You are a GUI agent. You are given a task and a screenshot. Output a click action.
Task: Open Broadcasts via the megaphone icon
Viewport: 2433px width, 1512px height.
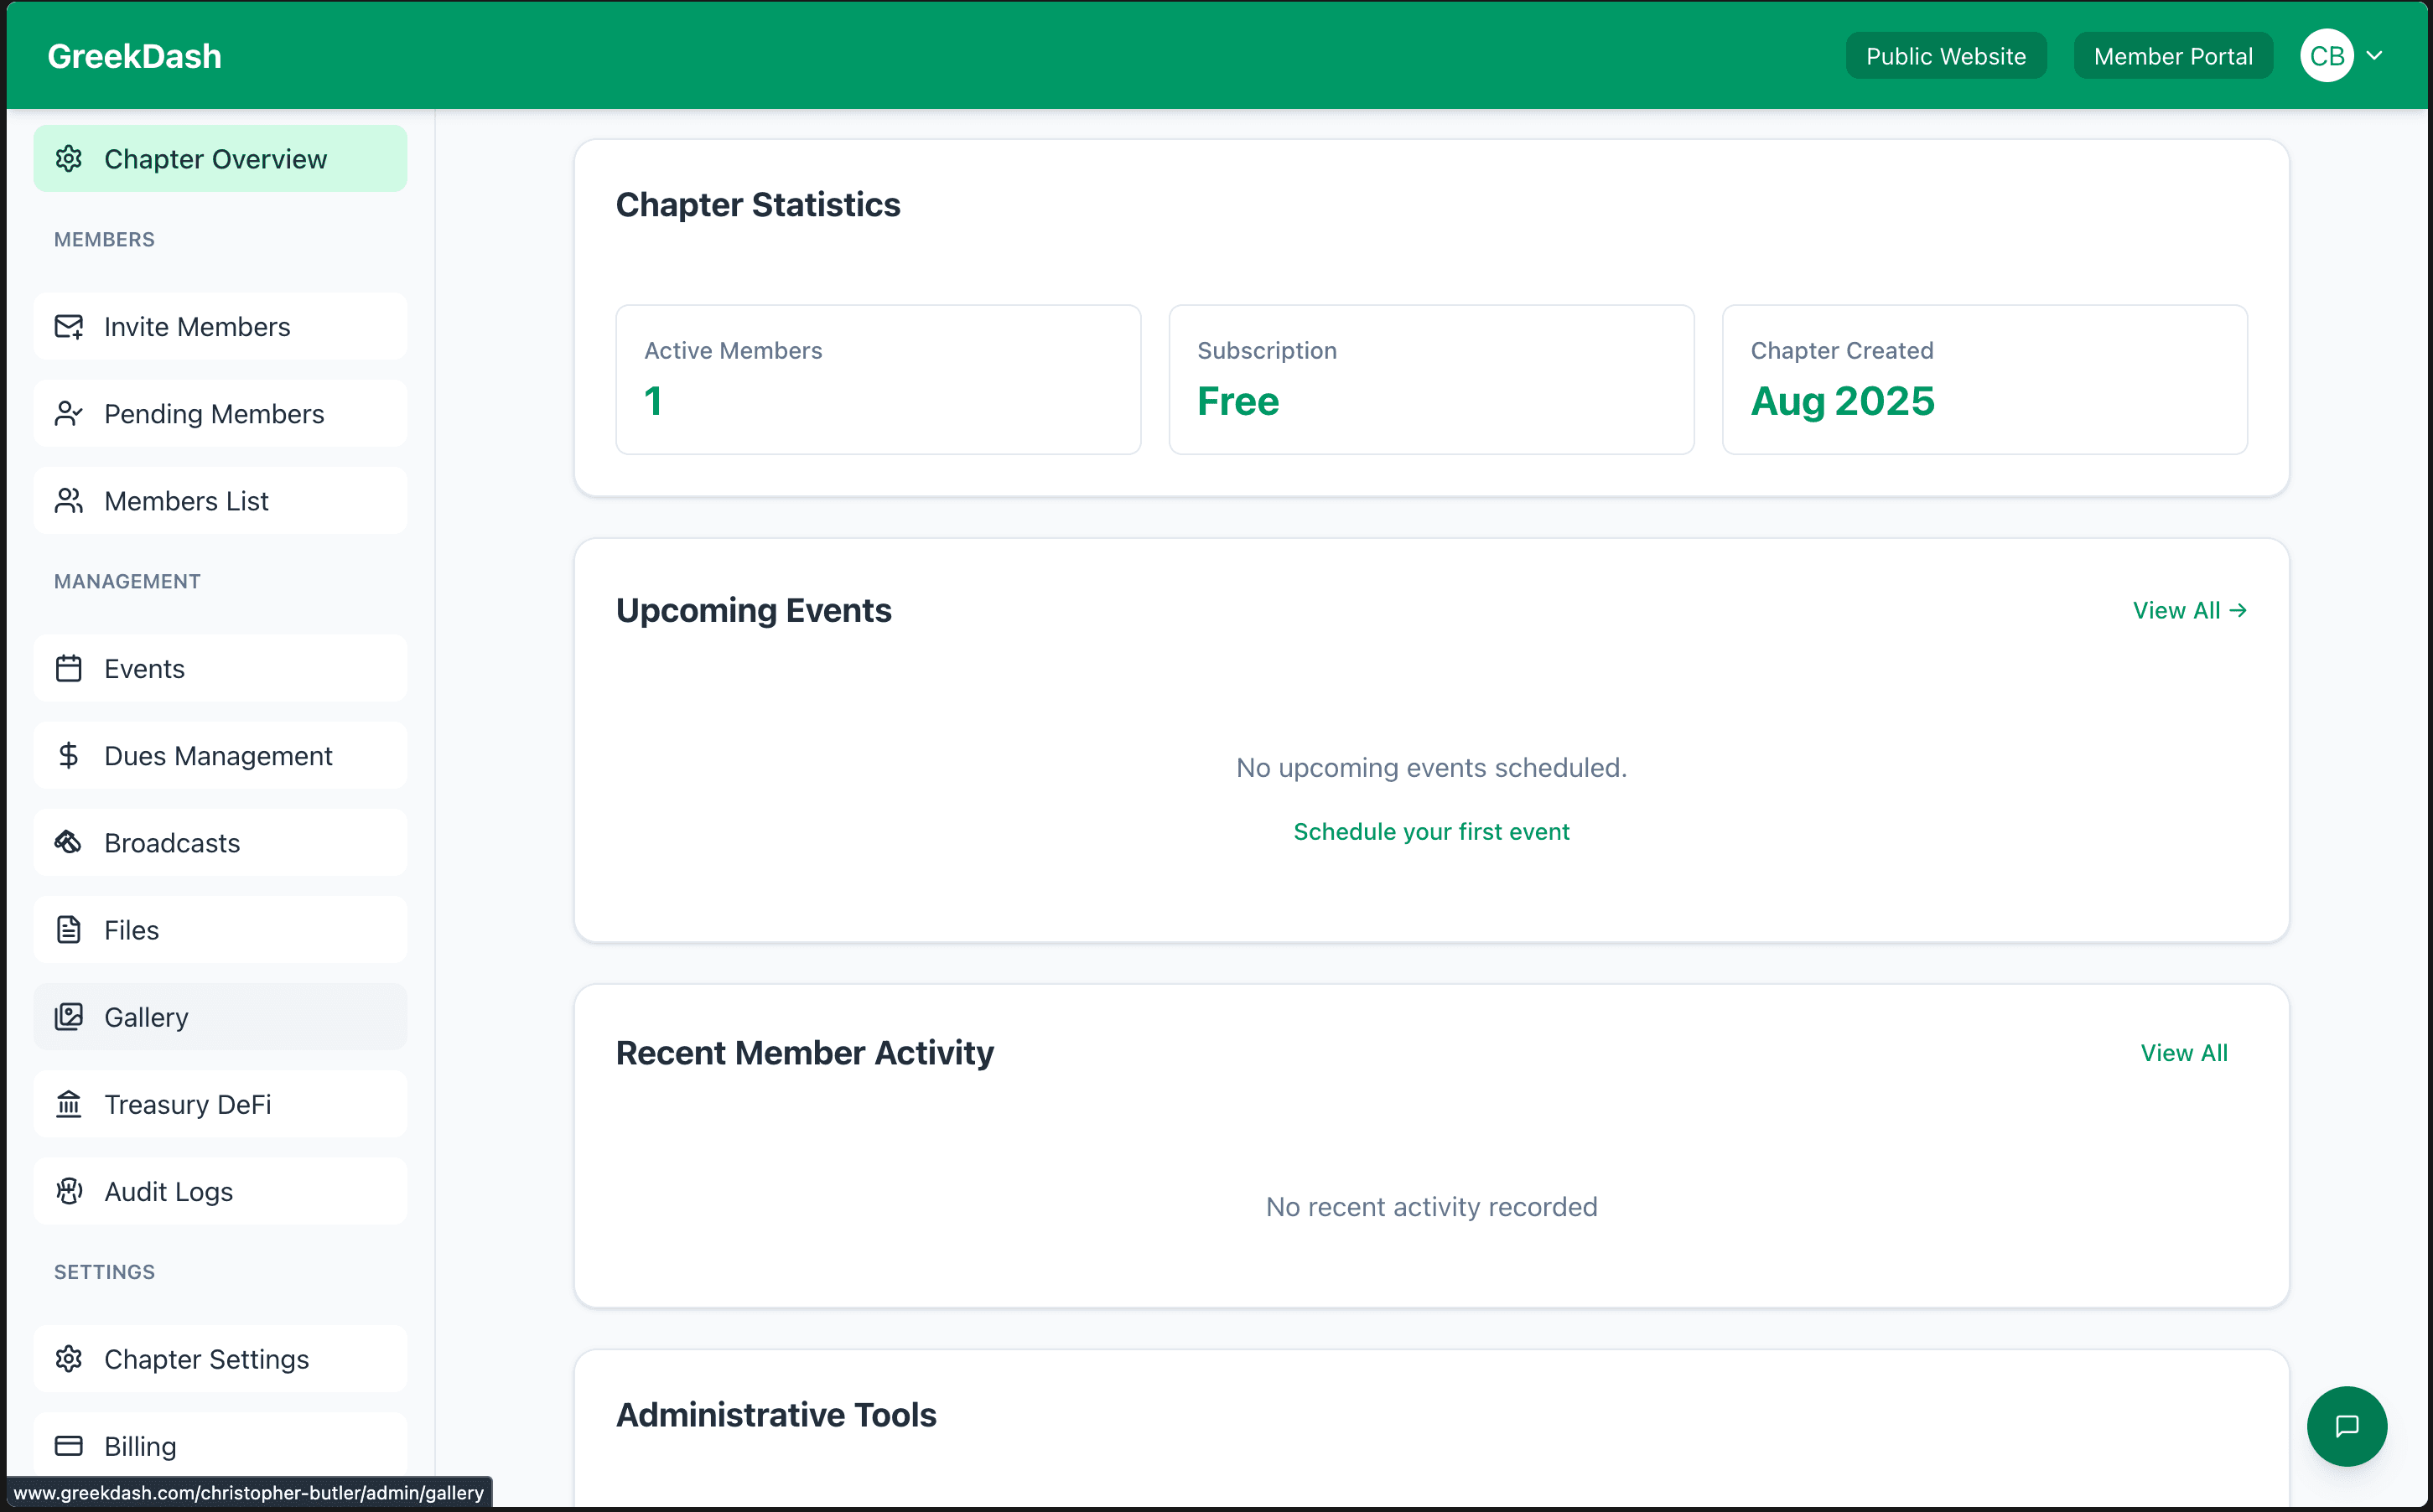68,842
